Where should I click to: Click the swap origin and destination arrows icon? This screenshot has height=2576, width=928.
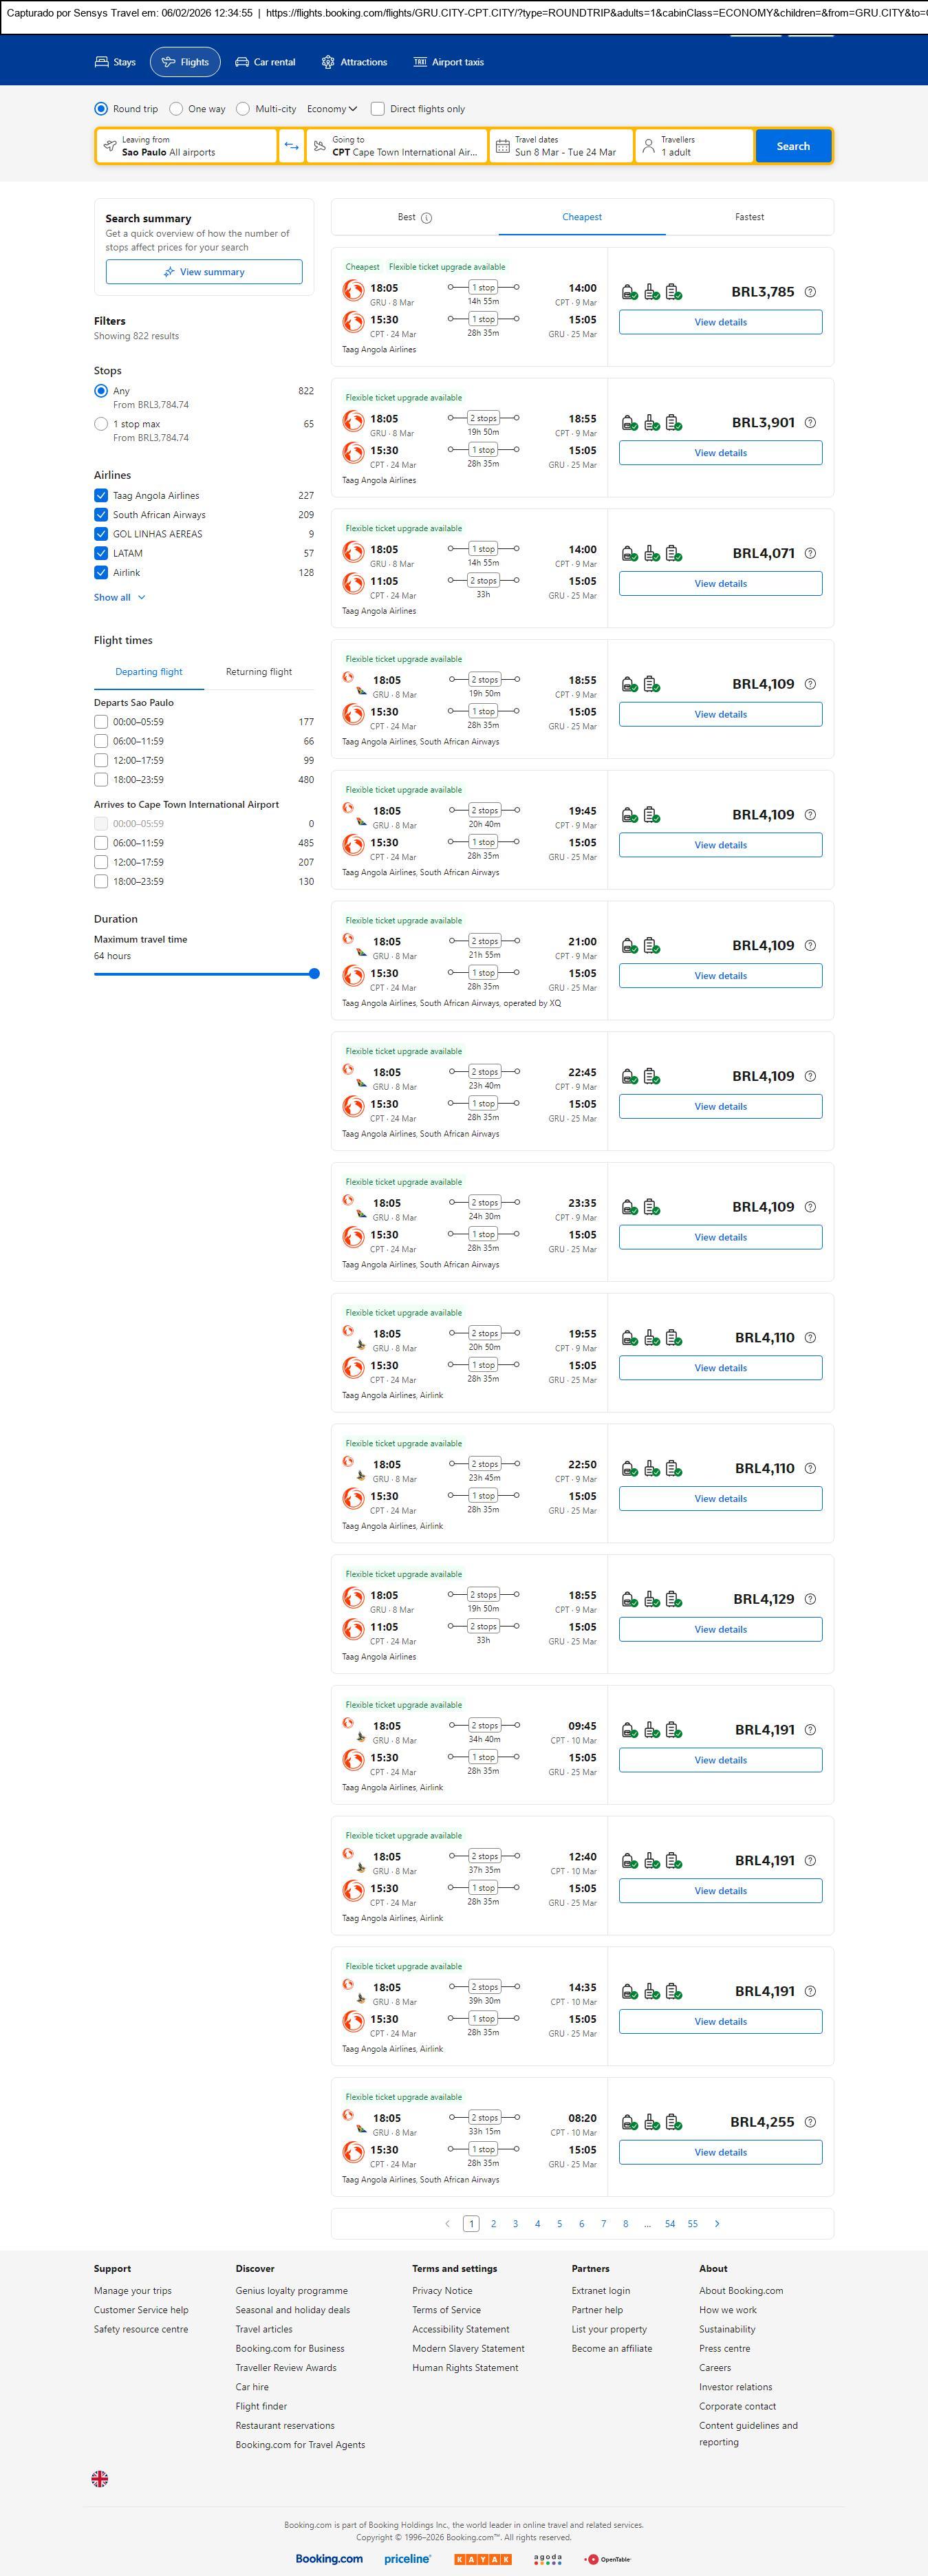point(291,146)
